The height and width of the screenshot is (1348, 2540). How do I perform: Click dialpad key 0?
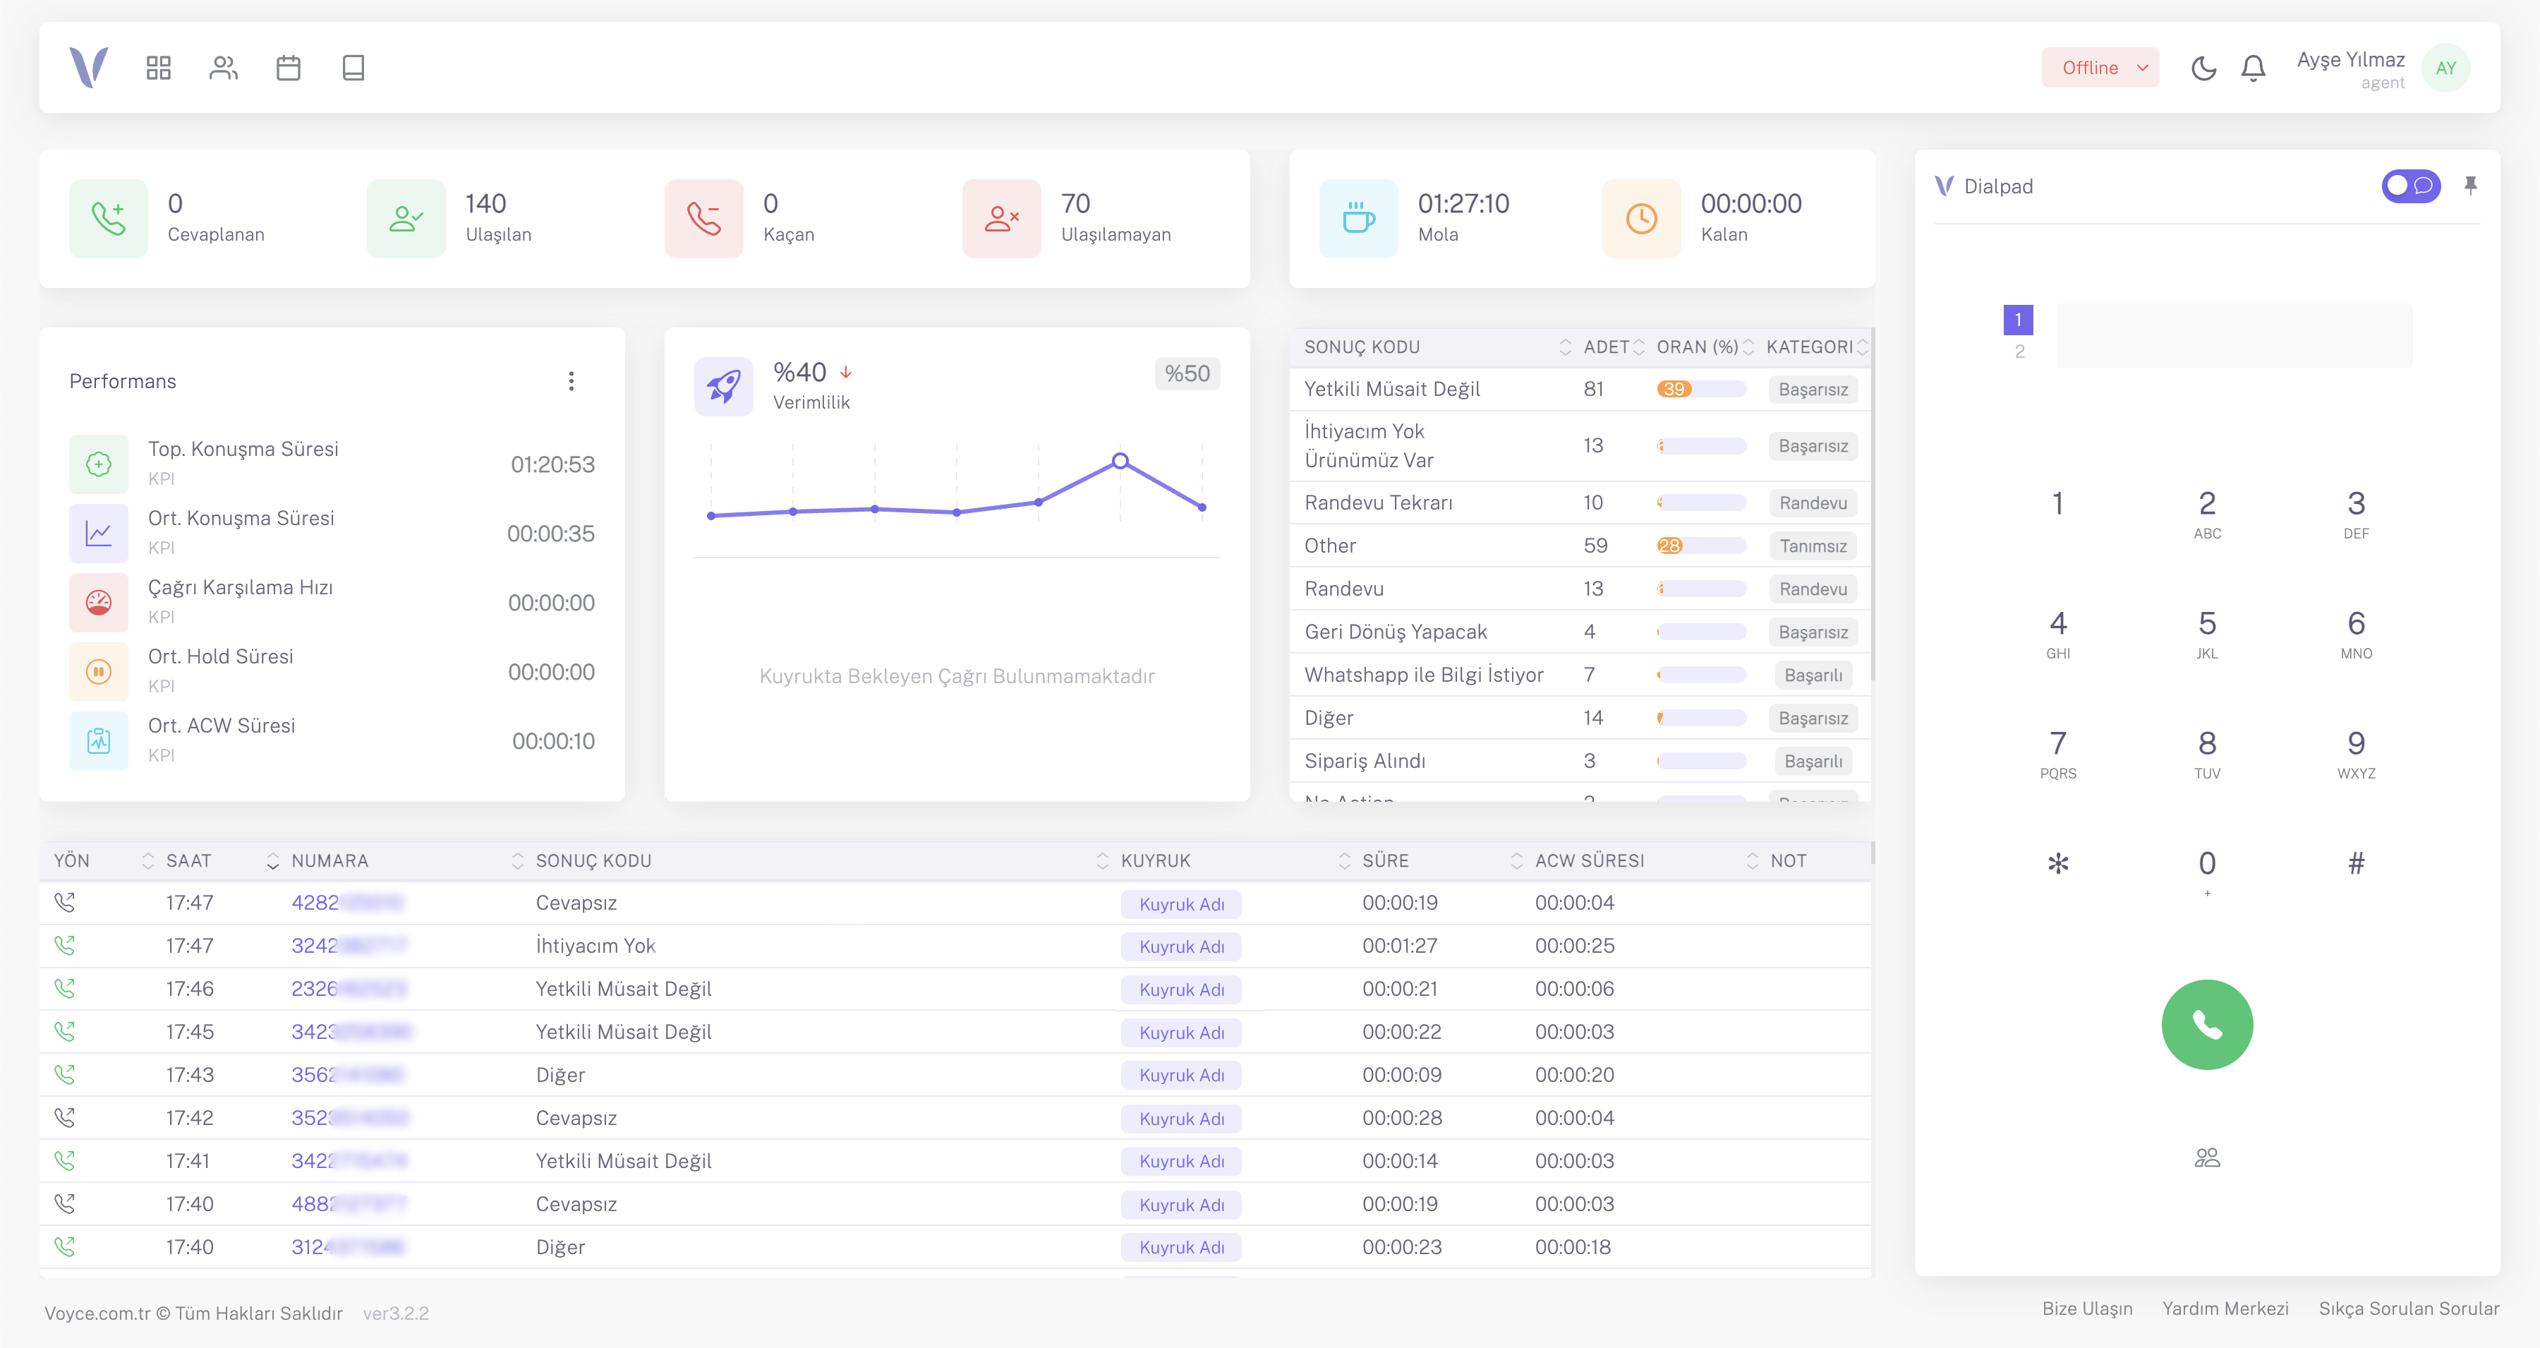click(2207, 872)
